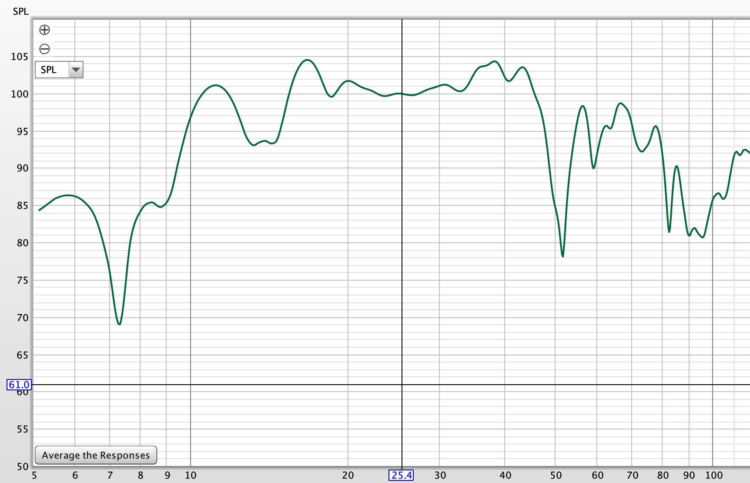Image resolution: width=750 pixels, height=483 pixels.
Task: Click the 85 label on SPL axis
Action: click(x=23, y=205)
